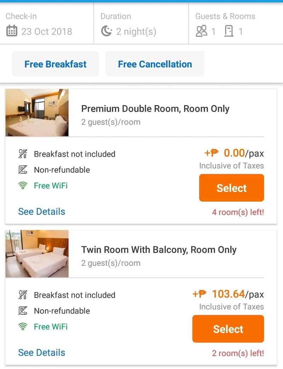
Task: Select the Twin Room With Balcony
Action: point(228,329)
